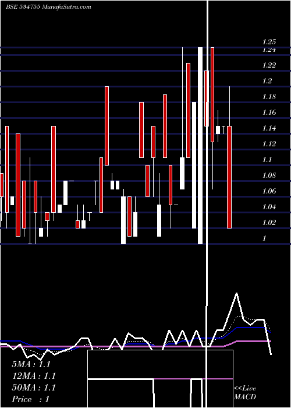The width and height of the screenshot is (291, 408).
Task: Click the tallest white candlestick spanning 1 to 1.25
Action: tap(200, 146)
